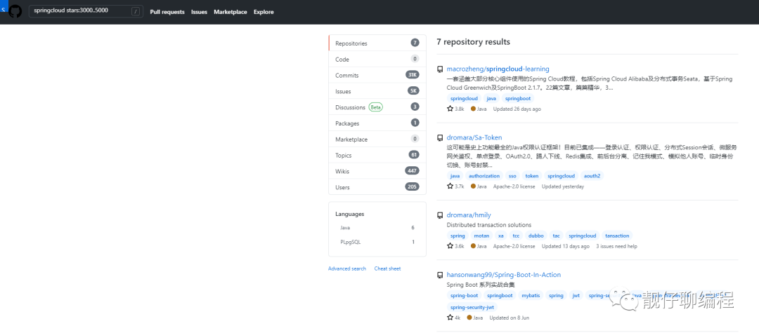Screen dimensions: 759x333
Task: Click the 7 repository results heading
Action: [x=473, y=42]
